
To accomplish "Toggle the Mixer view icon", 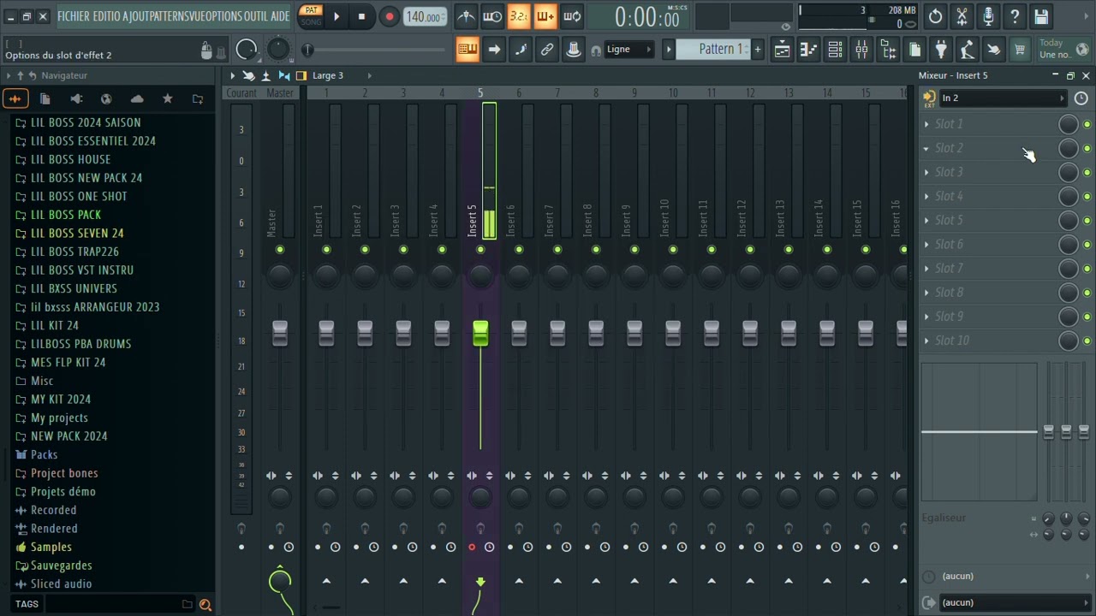I will click(861, 50).
